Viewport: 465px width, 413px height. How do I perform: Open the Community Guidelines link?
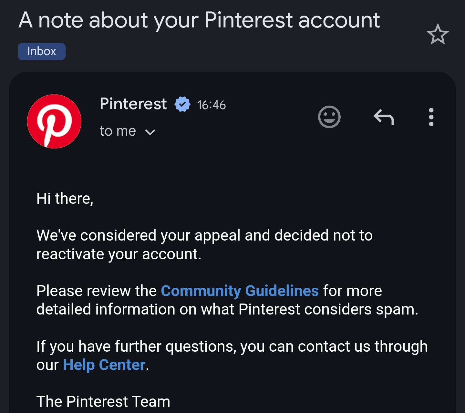(x=240, y=291)
